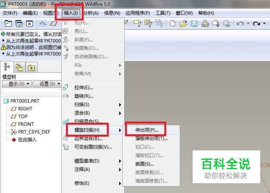The height and width of the screenshot is (193, 270).
Task: Click the grayed feature tree selection icon
Action: [x=159, y=23]
